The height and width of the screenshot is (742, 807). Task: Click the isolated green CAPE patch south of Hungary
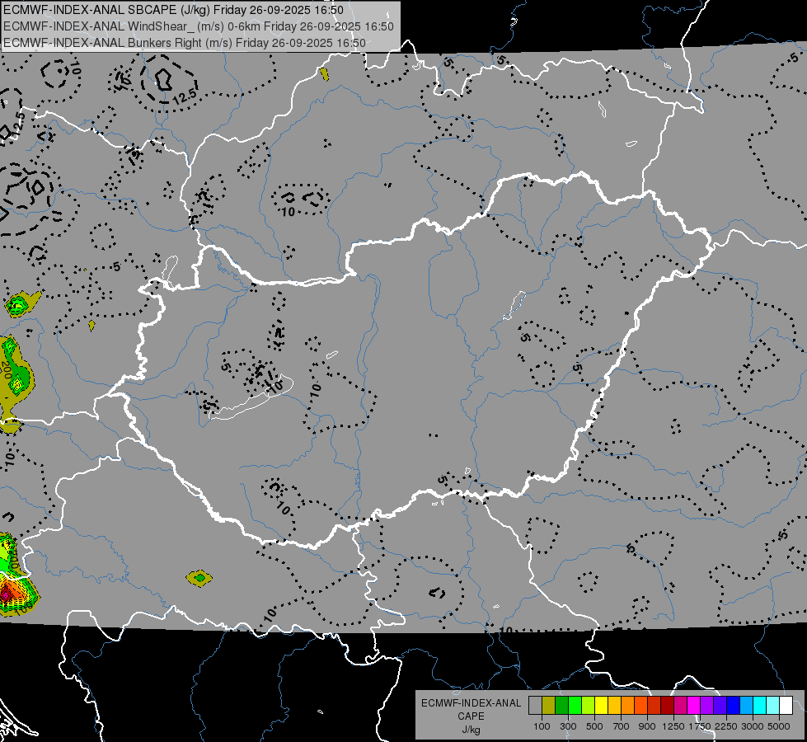pyautogui.click(x=199, y=578)
